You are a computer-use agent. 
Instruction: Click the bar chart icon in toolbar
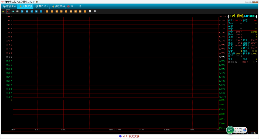pos(3,11)
